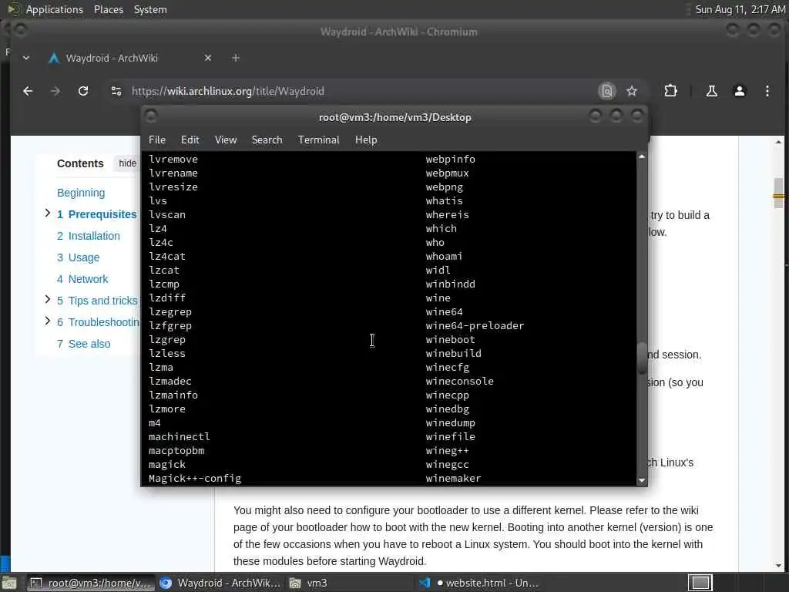Expand Troubleshooting chevron
The image size is (789, 592).
coord(47,321)
